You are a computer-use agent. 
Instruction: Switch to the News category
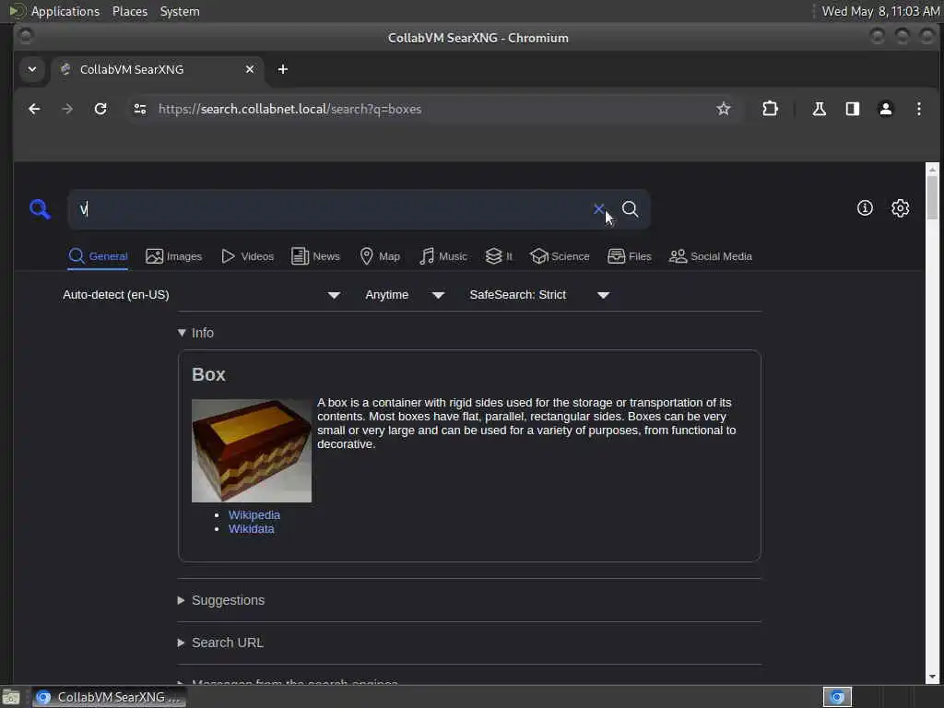pyautogui.click(x=315, y=256)
